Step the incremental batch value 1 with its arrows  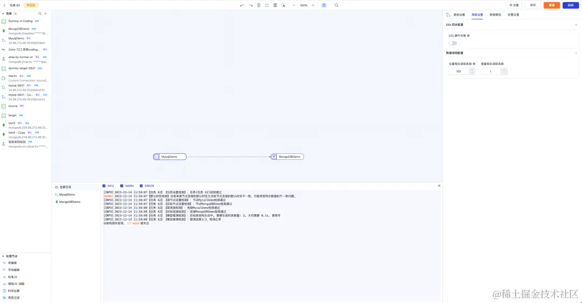504,71
